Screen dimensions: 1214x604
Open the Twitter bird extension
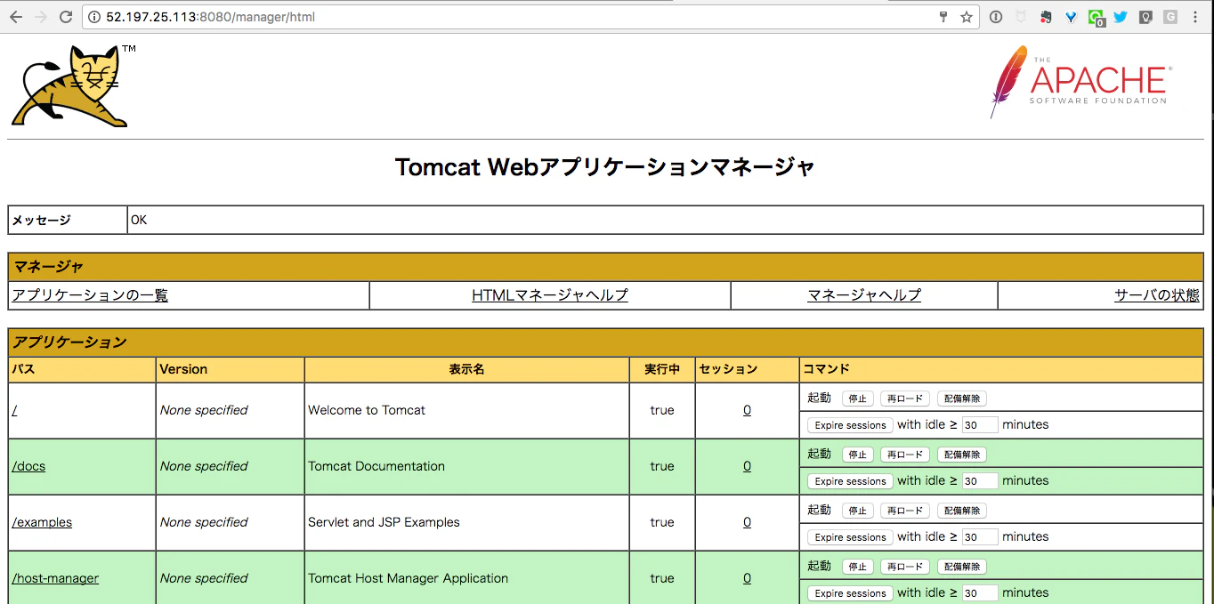[1121, 17]
